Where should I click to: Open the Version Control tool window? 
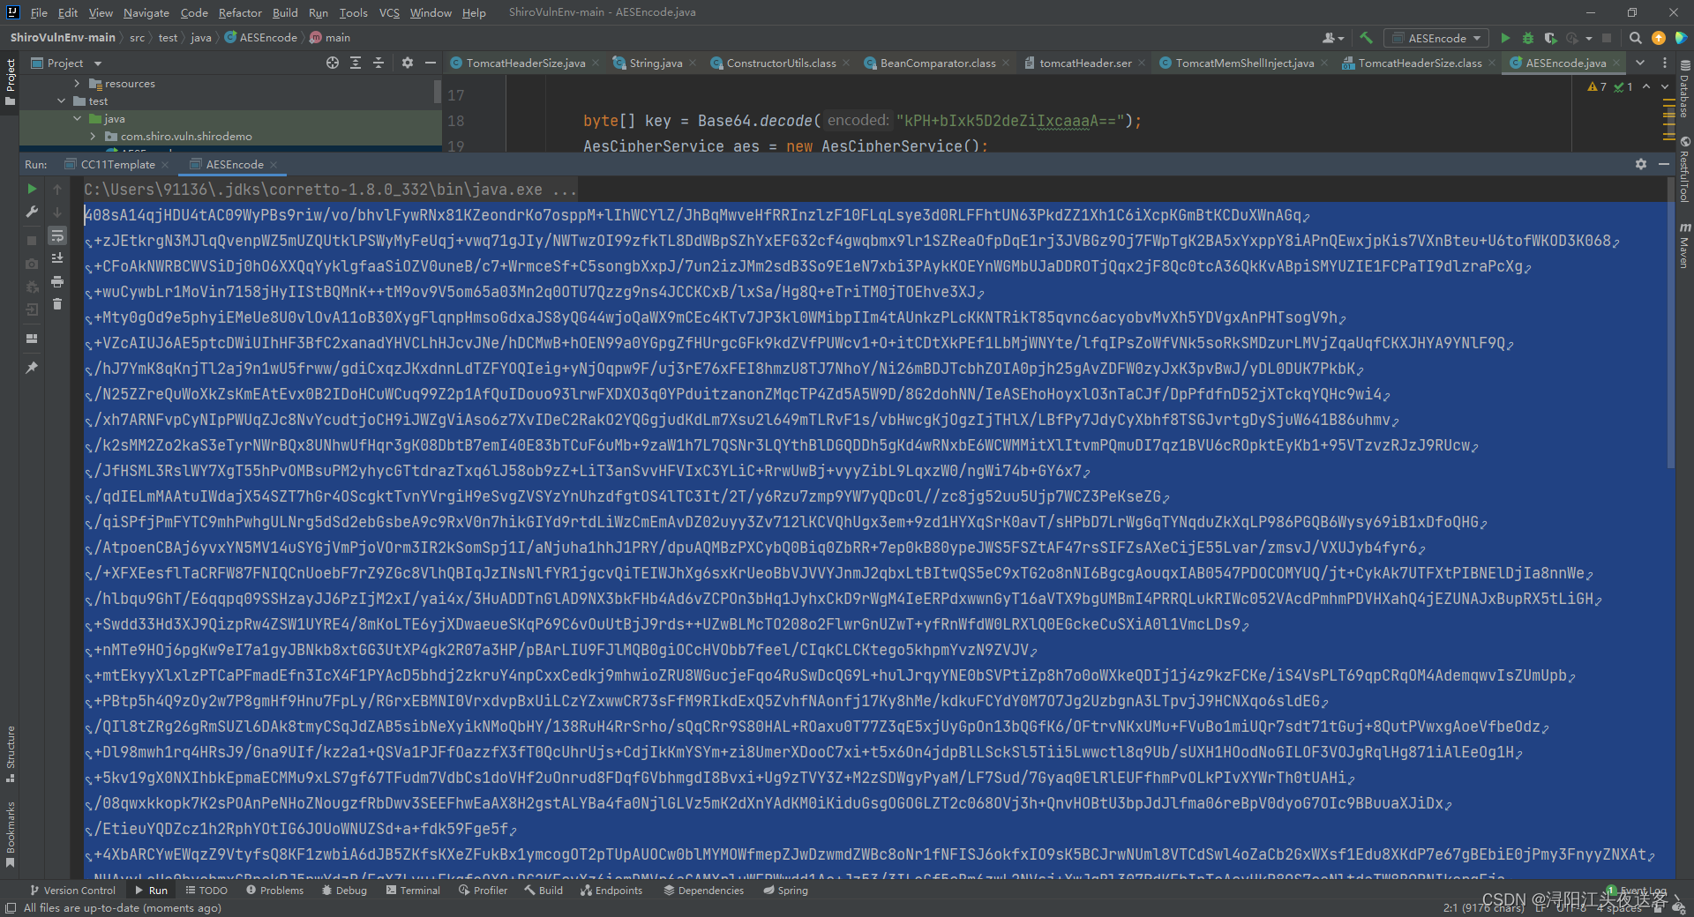[x=71, y=891]
